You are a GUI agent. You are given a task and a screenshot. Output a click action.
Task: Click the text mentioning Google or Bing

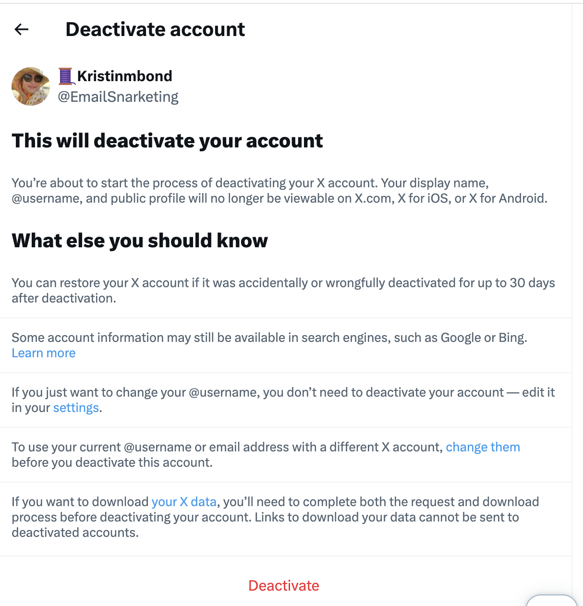point(269,338)
